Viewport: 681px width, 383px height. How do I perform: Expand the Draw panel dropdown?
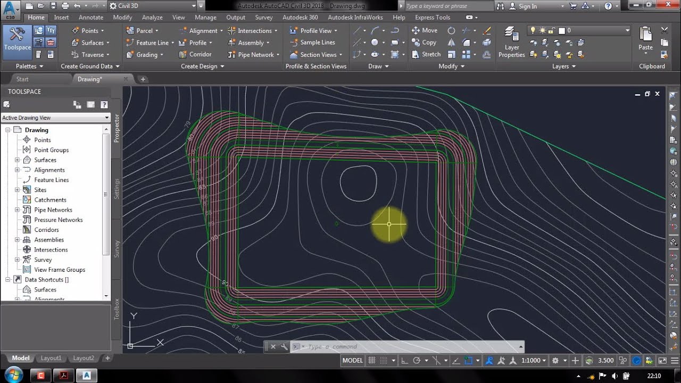(x=378, y=66)
